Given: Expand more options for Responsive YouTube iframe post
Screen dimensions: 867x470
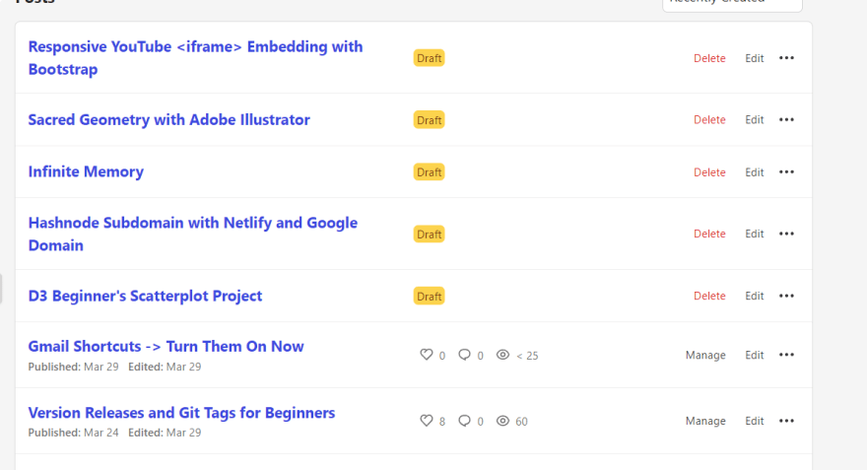Looking at the screenshot, I should click(x=786, y=57).
